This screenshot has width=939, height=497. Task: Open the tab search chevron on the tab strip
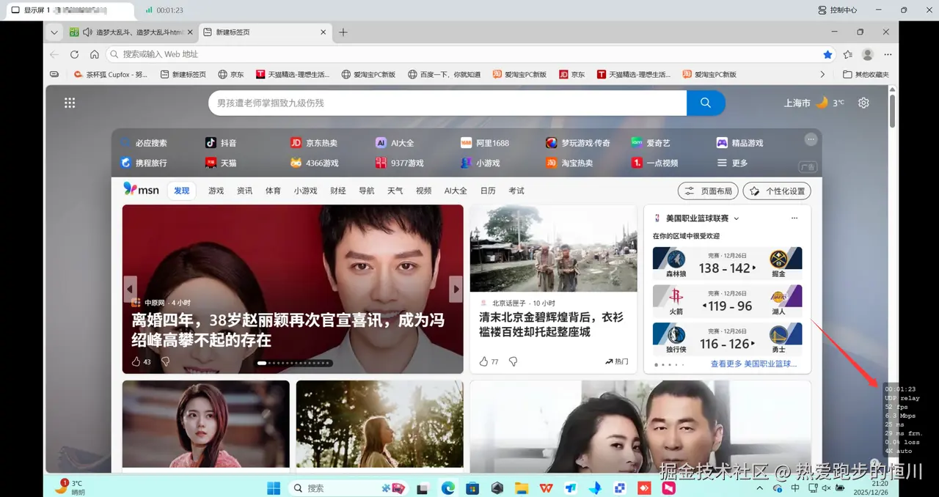pos(54,32)
